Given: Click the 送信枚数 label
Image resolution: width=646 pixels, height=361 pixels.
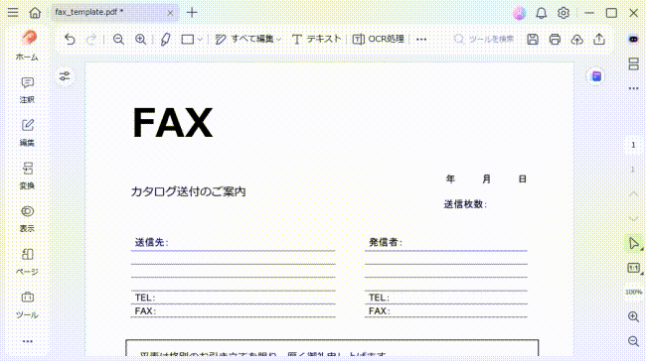Looking at the screenshot, I should [x=465, y=204].
